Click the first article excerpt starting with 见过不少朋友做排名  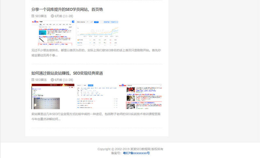[x=96, y=53]
